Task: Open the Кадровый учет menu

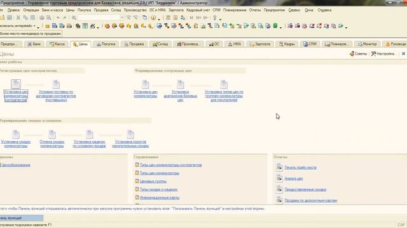Action: [198, 10]
